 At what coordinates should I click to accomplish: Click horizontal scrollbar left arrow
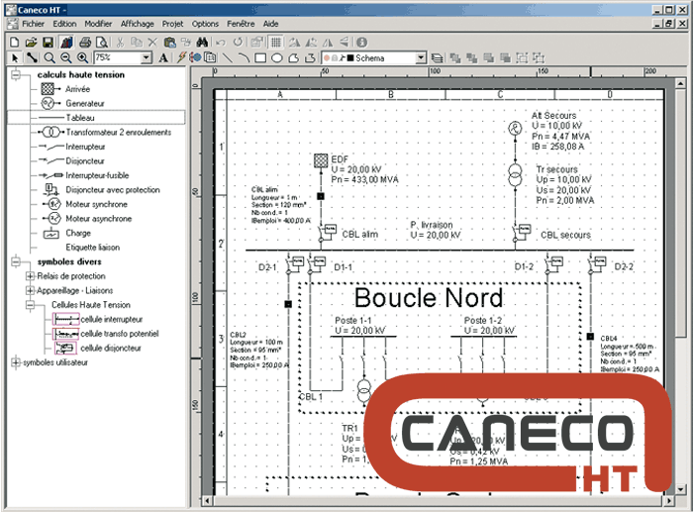[x=207, y=501]
